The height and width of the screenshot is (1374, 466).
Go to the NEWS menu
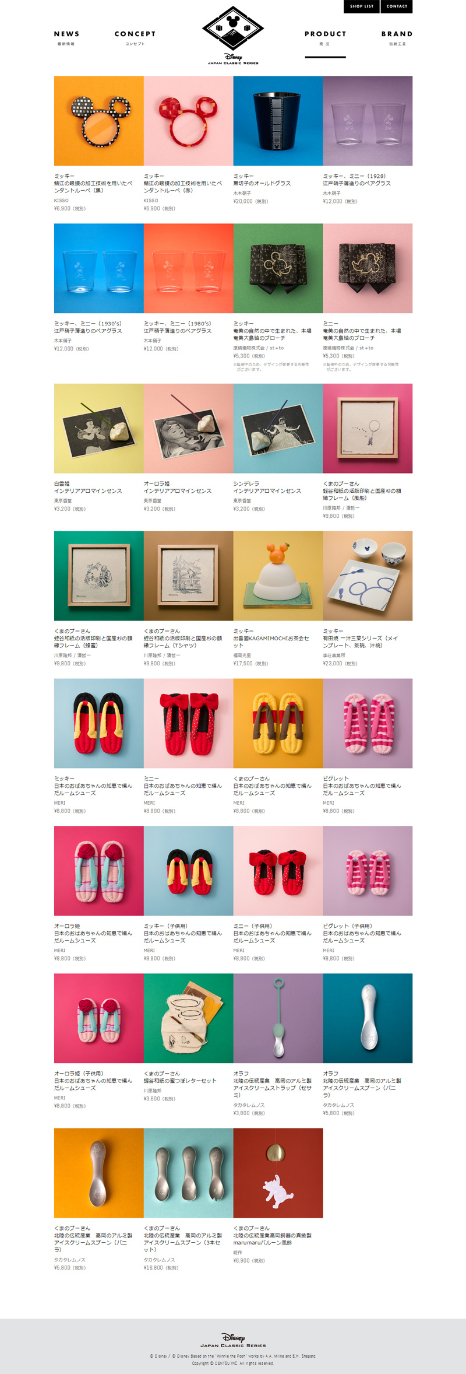(66, 37)
